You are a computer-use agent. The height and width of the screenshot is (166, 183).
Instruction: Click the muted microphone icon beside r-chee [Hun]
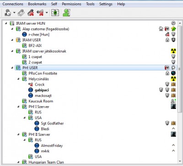point(167,34)
